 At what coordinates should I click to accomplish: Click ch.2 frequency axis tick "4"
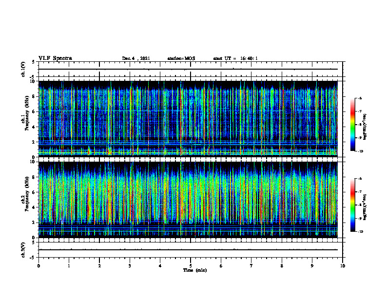[x=34, y=207]
